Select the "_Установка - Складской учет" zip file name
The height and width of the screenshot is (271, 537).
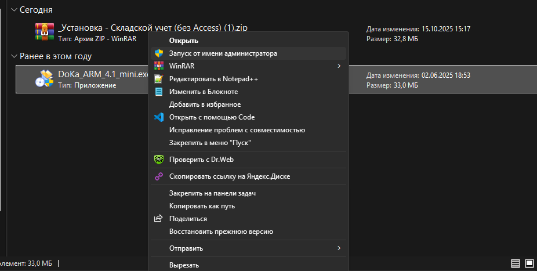click(153, 28)
